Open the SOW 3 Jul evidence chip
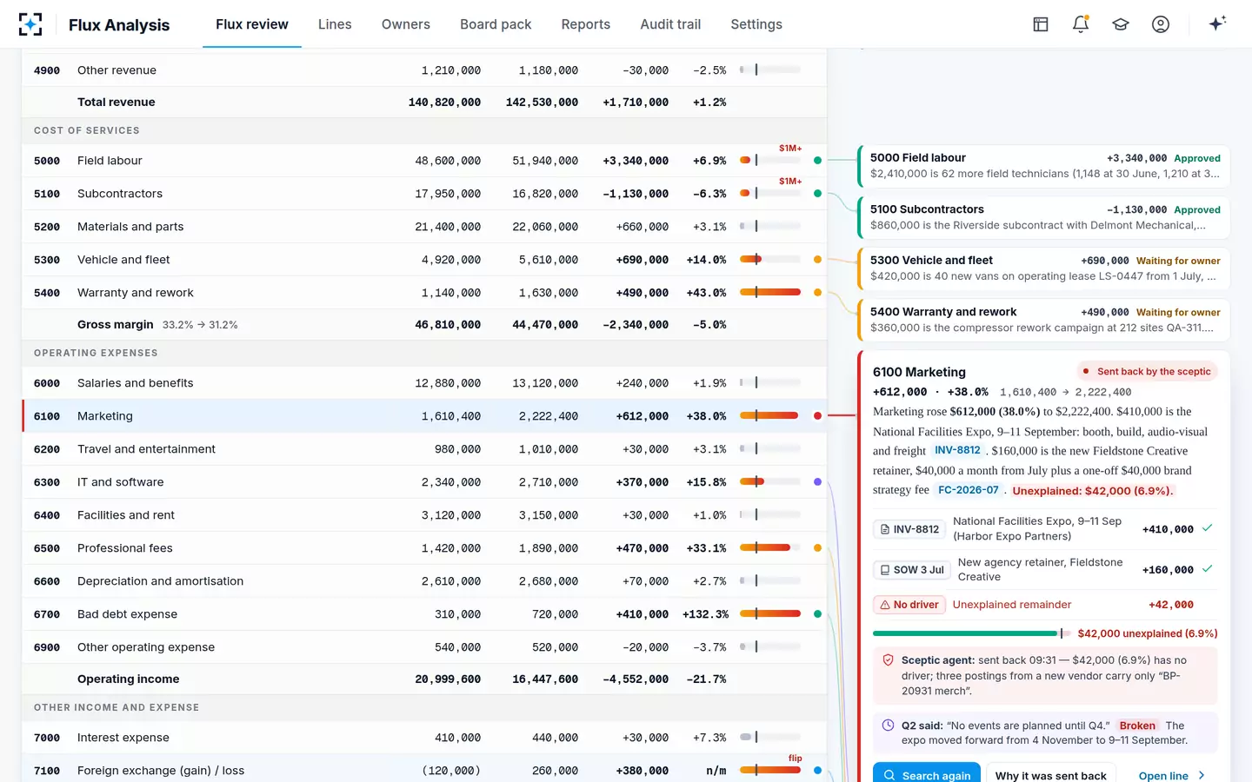 tap(912, 570)
